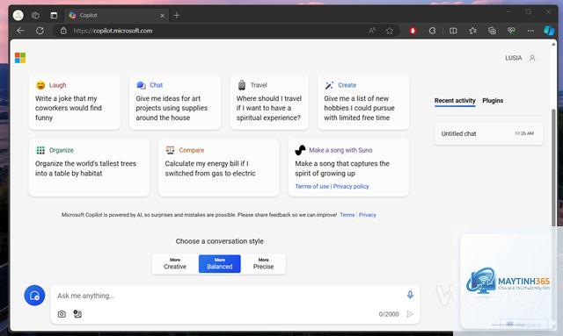The image size is (563, 336).
Task: Click the address bar URL
Action: tap(113, 31)
